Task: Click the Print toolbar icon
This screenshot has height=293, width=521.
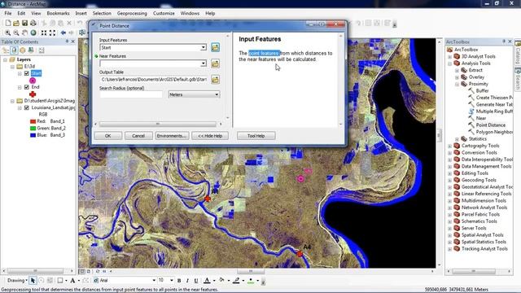Action: pos(33,23)
